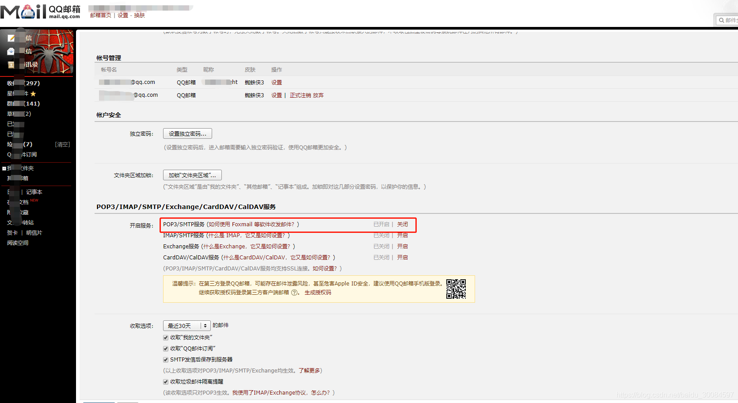Click the 设置独立密码 button
Viewport: 738px width, 403px height.
[187, 133]
